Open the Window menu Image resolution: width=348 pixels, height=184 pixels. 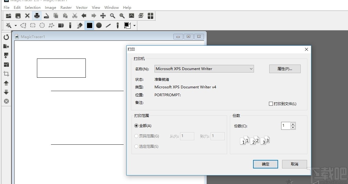click(111, 8)
